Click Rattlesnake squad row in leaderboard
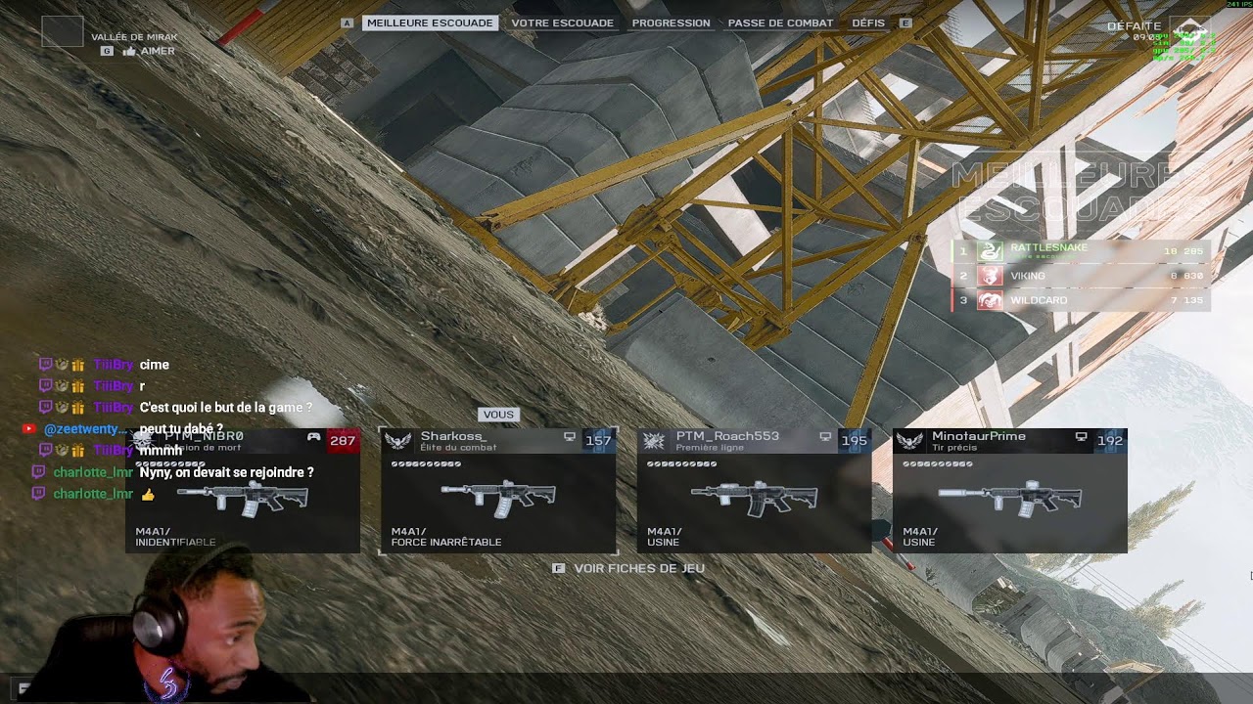This screenshot has height=704, width=1253. tap(1081, 251)
